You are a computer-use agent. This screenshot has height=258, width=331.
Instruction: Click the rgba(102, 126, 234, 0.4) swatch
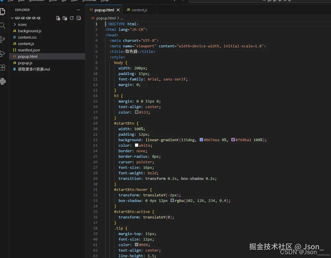172,200
